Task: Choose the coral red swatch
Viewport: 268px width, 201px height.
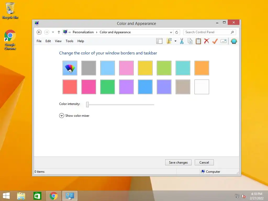Action: pyautogui.click(x=70, y=87)
